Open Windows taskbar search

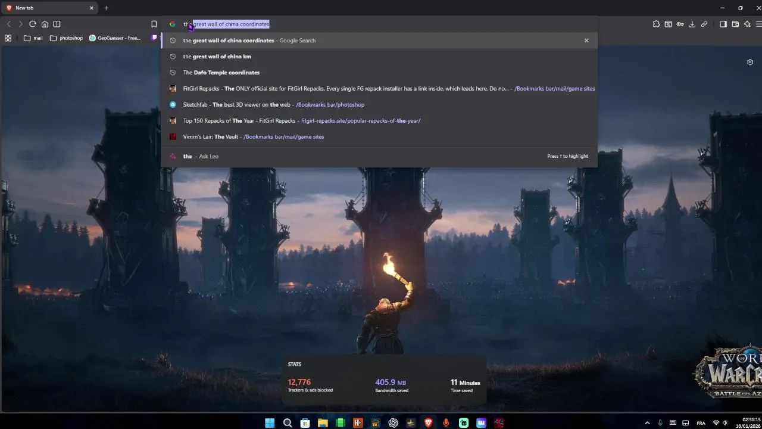pyautogui.click(x=288, y=423)
